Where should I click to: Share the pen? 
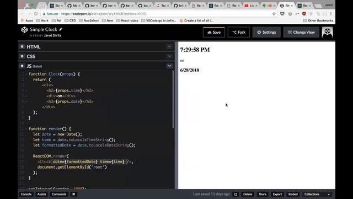coord(263,194)
